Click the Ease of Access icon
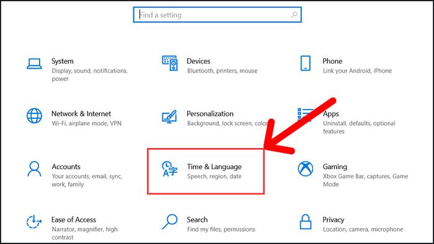 pos(34,222)
